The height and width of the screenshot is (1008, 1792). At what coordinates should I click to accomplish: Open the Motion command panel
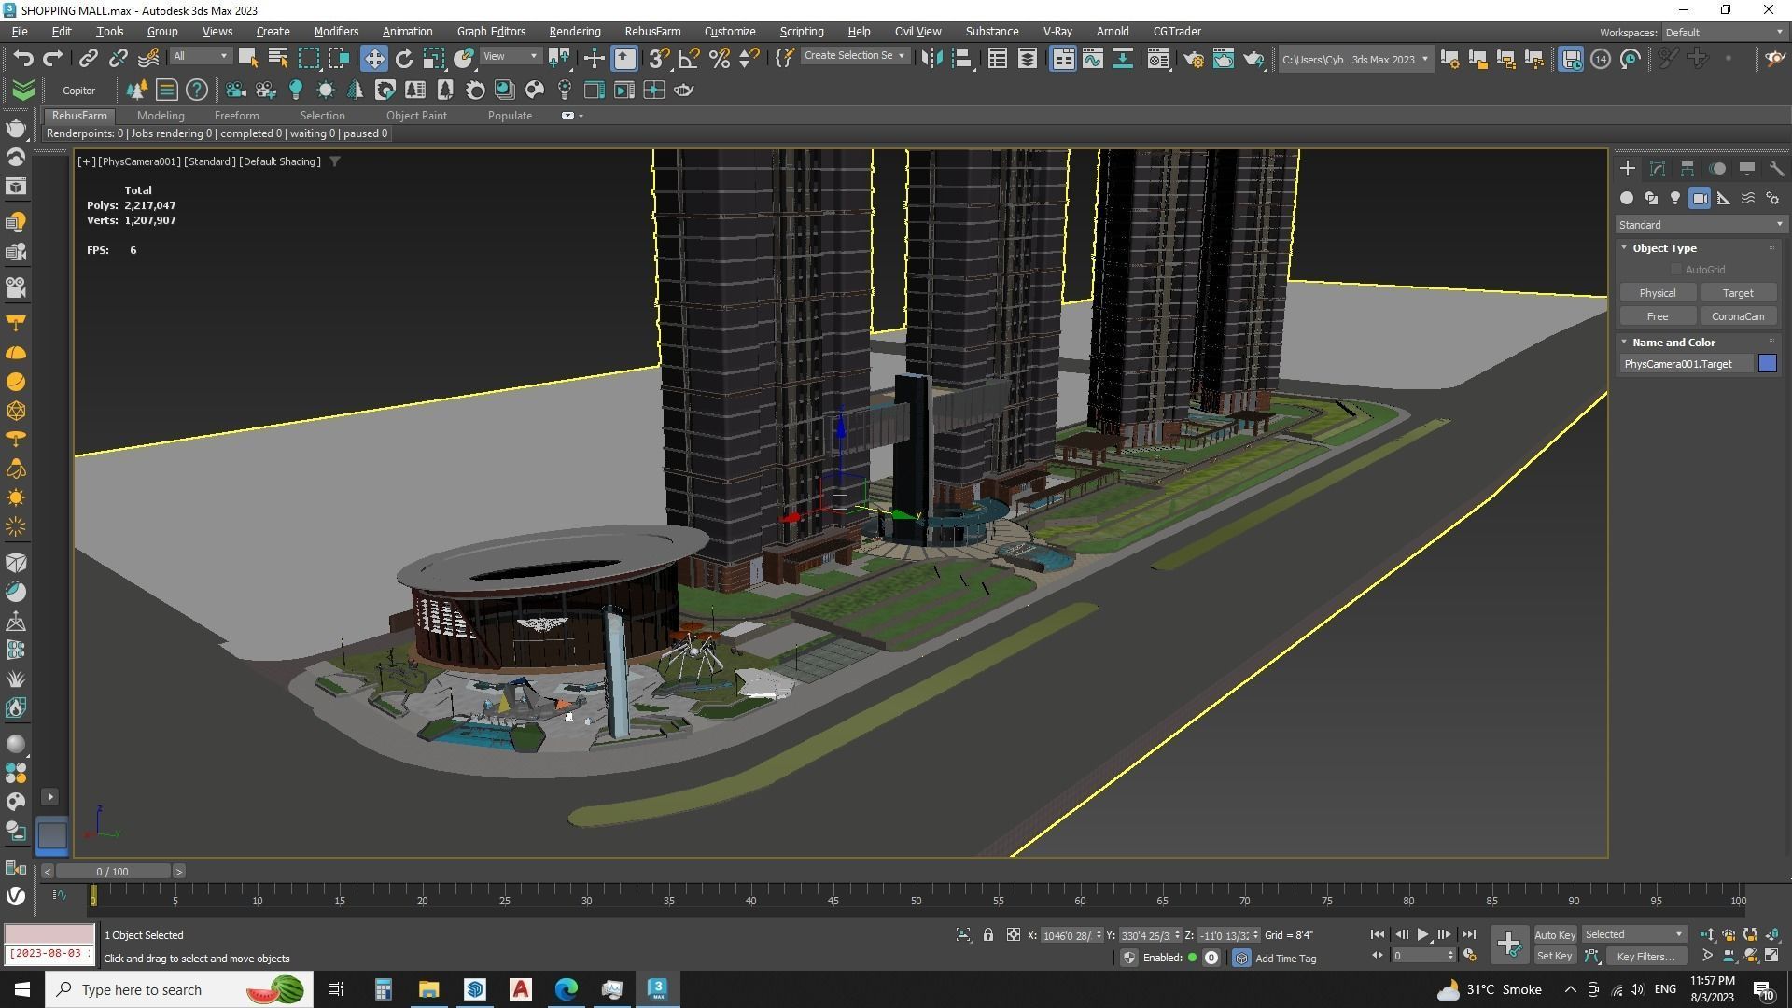1717,168
